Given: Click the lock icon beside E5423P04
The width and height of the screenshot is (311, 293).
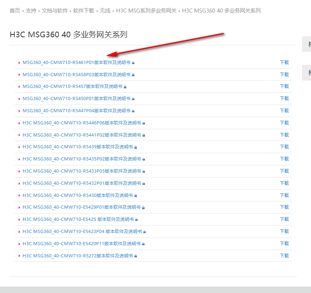Looking at the screenshot, I should pyautogui.click(x=145, y=232).
